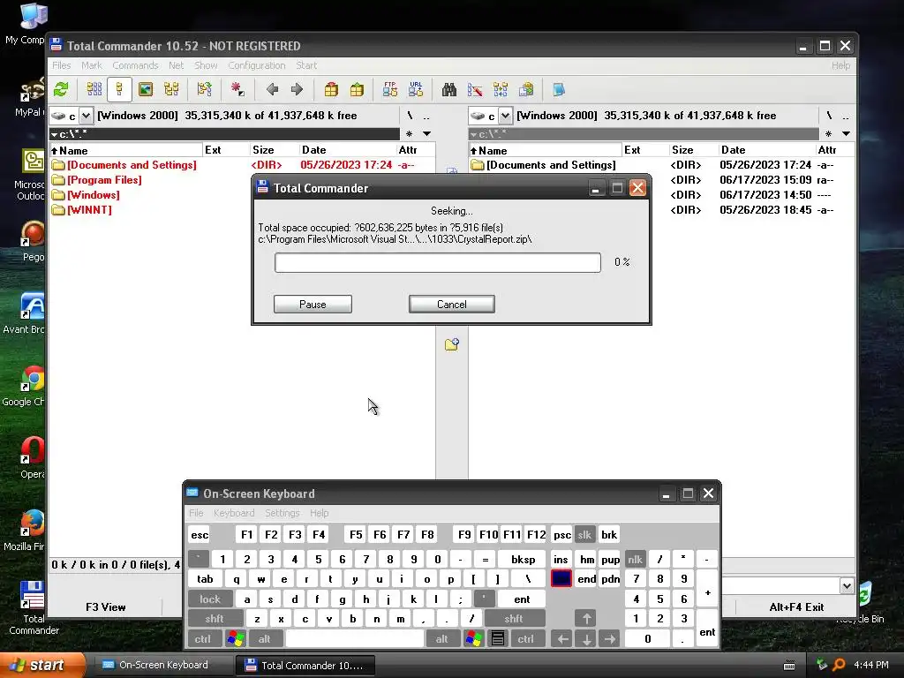Click the left Windows logo key on keyboard

[x=235, y=639]
